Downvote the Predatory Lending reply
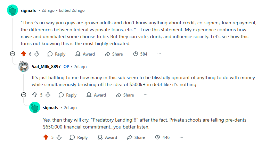Screen dimensions: 278x141 tap(59, 137)
